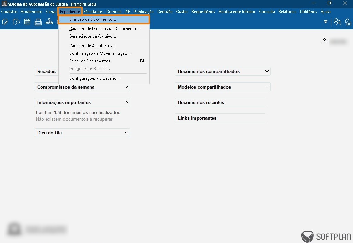
Task: Minimize the application window
Action: pos(314,3)
